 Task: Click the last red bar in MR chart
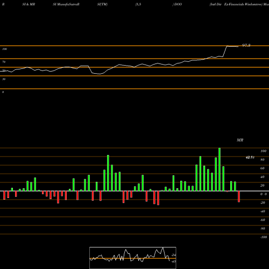239,196
